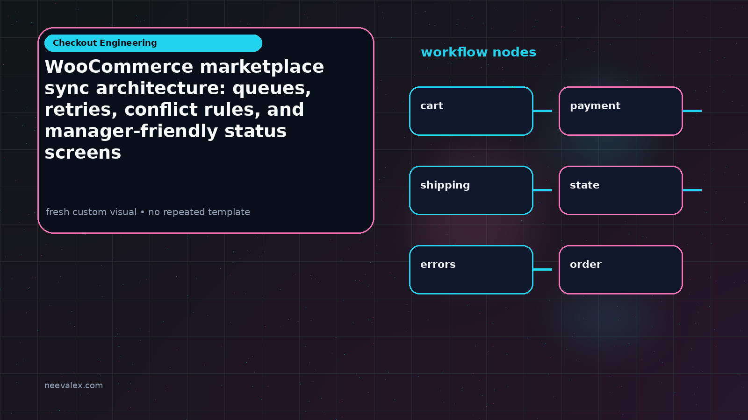Click the WooCommerce marketplace sync architecture title
748x420 pixels.
184,109
